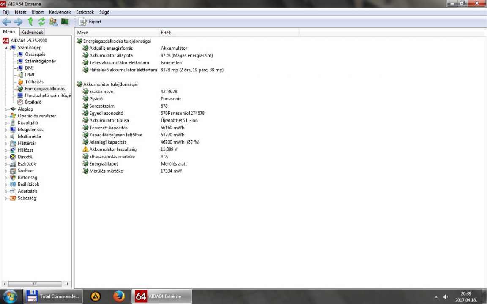The height and width of the screenshot is (304, 487).
Task: Click the tree horizontal scrollbar thumb
Action: click(35, 284)
